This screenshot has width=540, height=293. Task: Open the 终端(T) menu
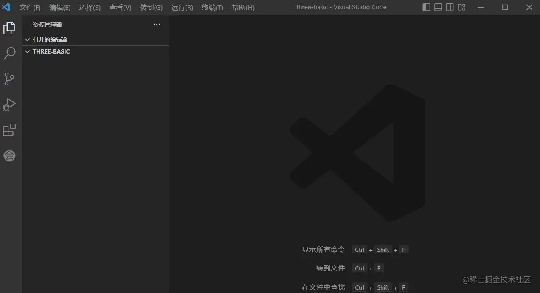click(x=212, y=8)
